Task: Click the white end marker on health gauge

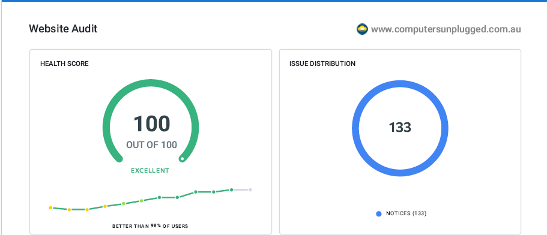Action: click(x=181, y=159)
